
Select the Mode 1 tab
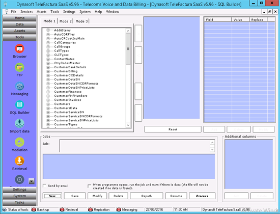click(x=49, y=21)
